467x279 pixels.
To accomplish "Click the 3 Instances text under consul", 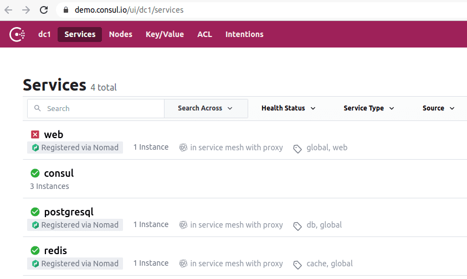I will coord(49,186).
